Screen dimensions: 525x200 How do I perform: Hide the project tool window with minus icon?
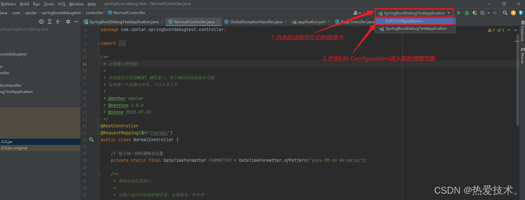[76, 22]
